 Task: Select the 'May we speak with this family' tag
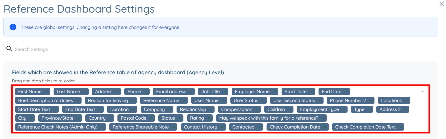(x=271, y=118)
